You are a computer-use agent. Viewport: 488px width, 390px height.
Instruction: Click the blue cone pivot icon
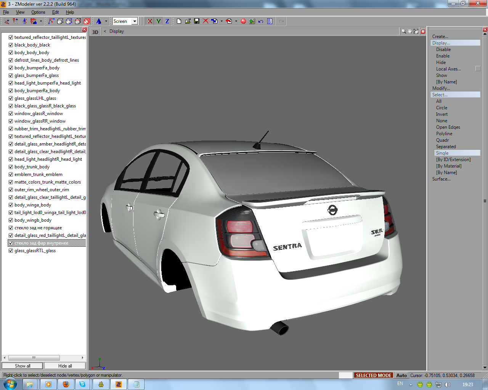coord(99,21)
